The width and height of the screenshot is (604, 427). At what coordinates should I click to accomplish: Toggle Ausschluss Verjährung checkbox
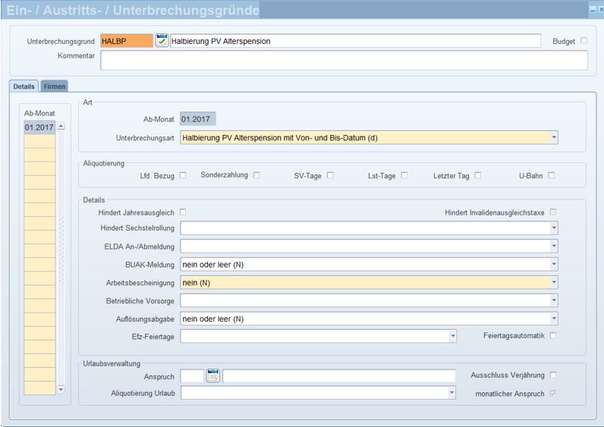click(x=553, y=375)
